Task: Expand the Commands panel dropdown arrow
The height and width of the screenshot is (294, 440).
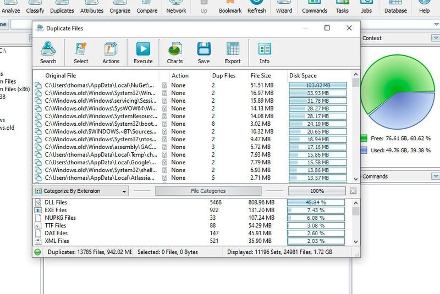Action: [436, 176]
